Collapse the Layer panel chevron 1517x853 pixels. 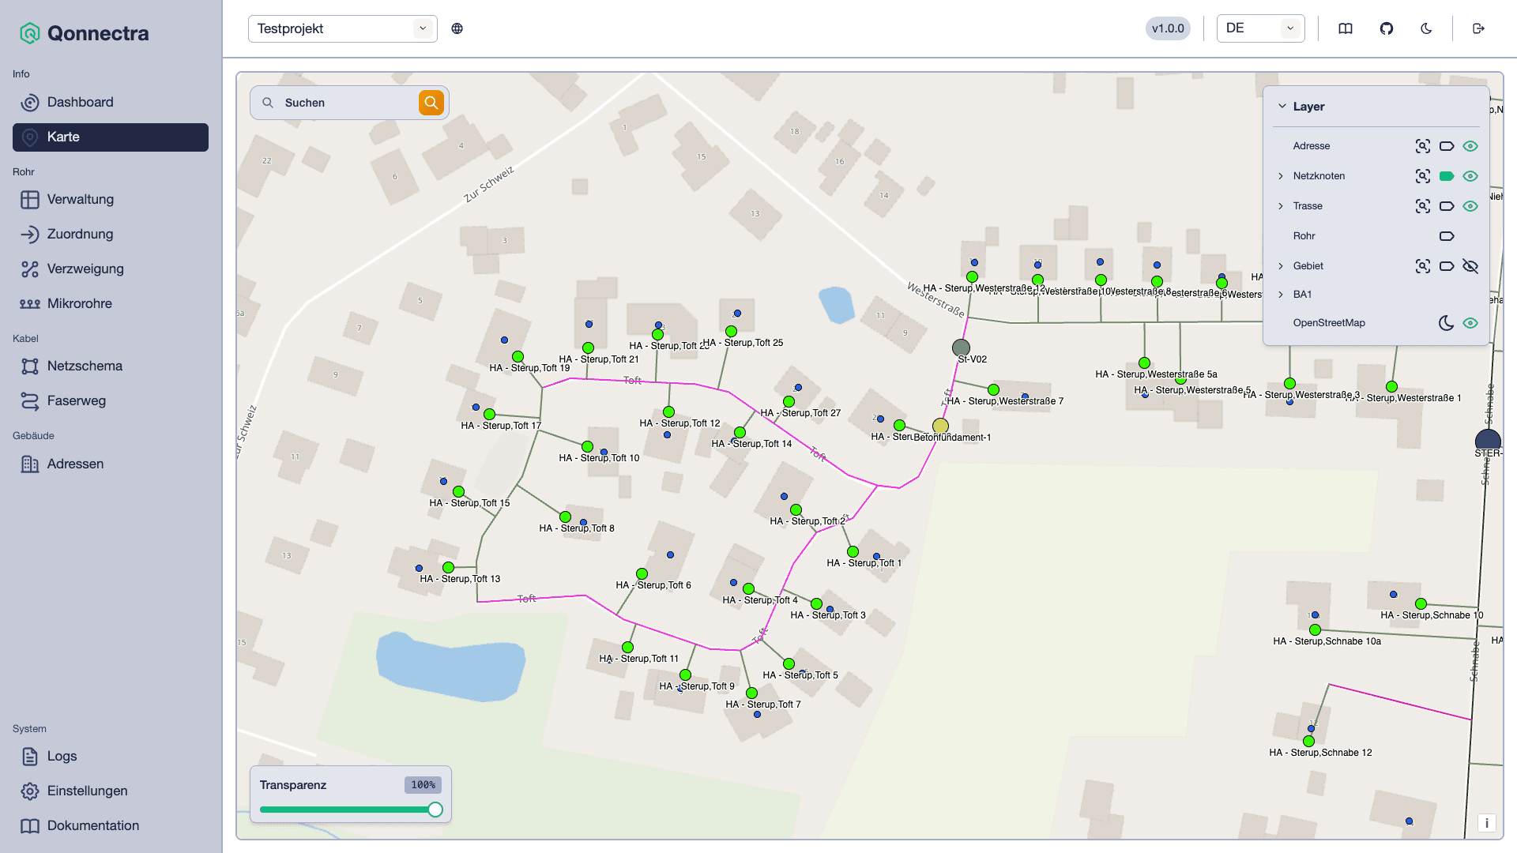[x=1282, y=107]
